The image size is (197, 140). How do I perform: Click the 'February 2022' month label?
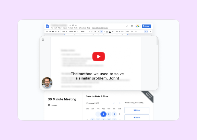point(93,103)
